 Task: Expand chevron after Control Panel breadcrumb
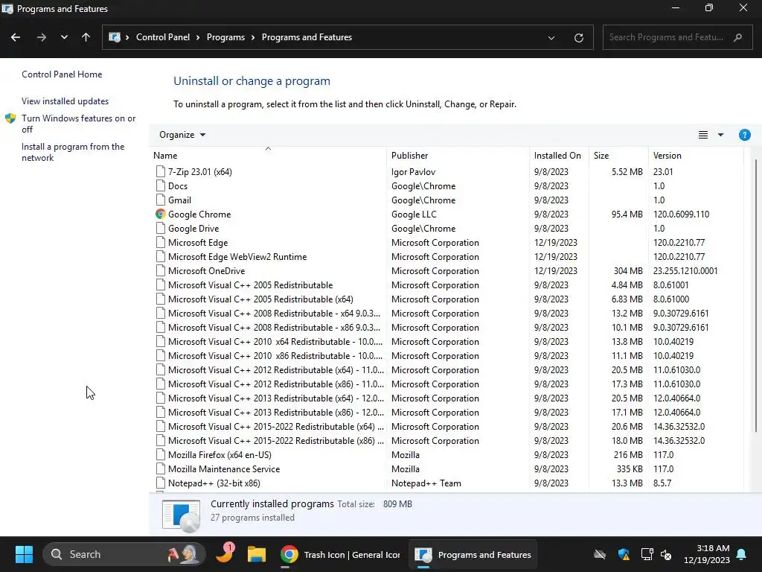coord(198,37)
